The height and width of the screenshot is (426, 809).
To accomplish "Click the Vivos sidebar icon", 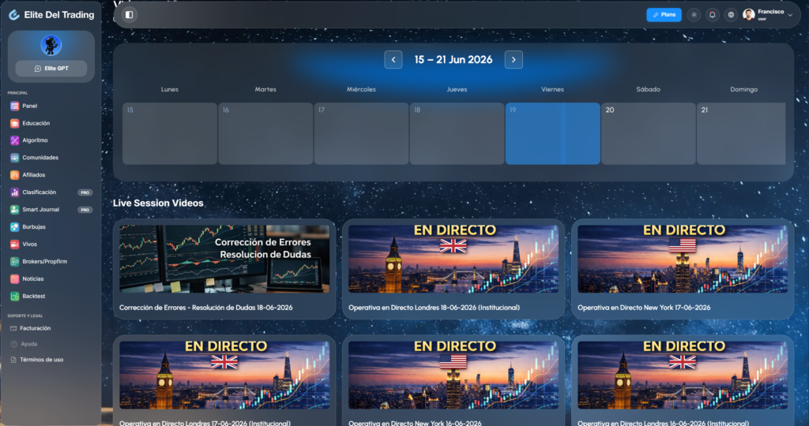I will coord(14,245).
